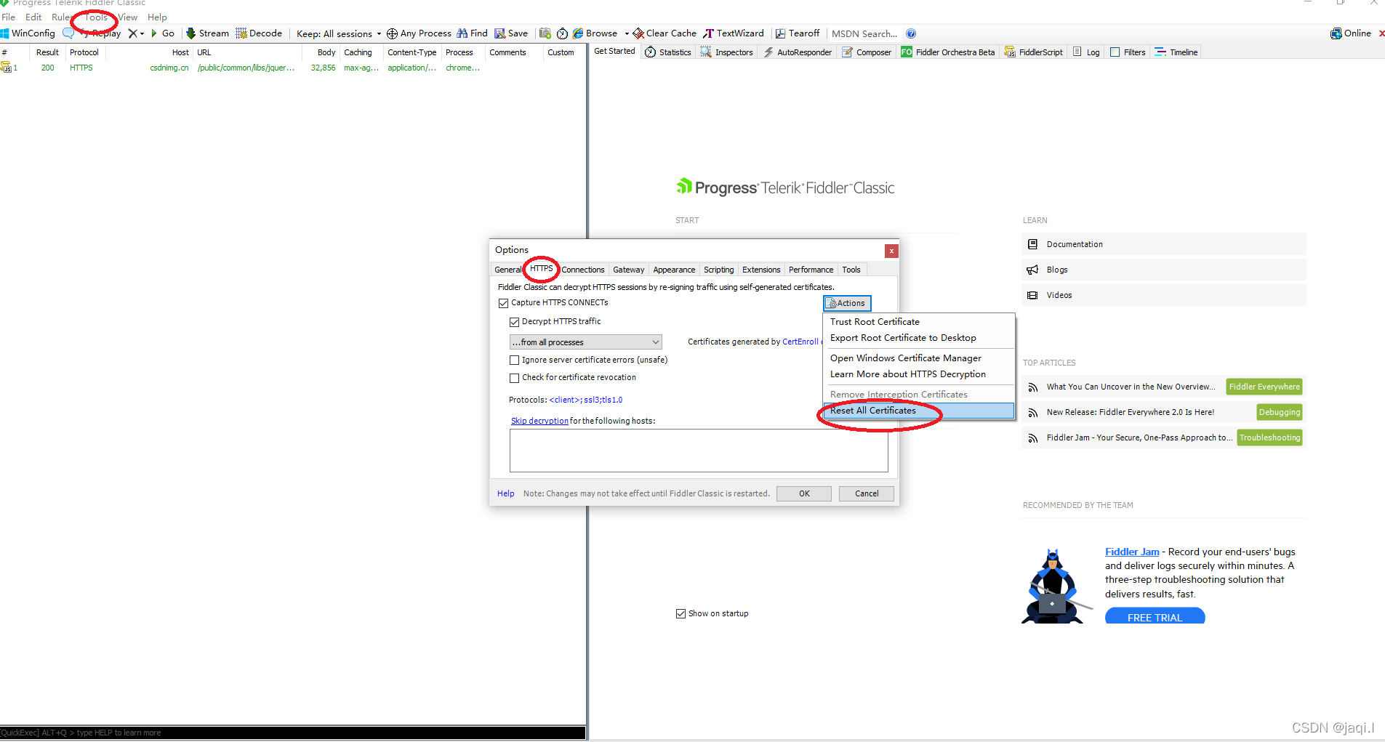The width and height of the screenshot is (1385, 742).
Task: Open the Documentation item icon
Action: 1032,244
